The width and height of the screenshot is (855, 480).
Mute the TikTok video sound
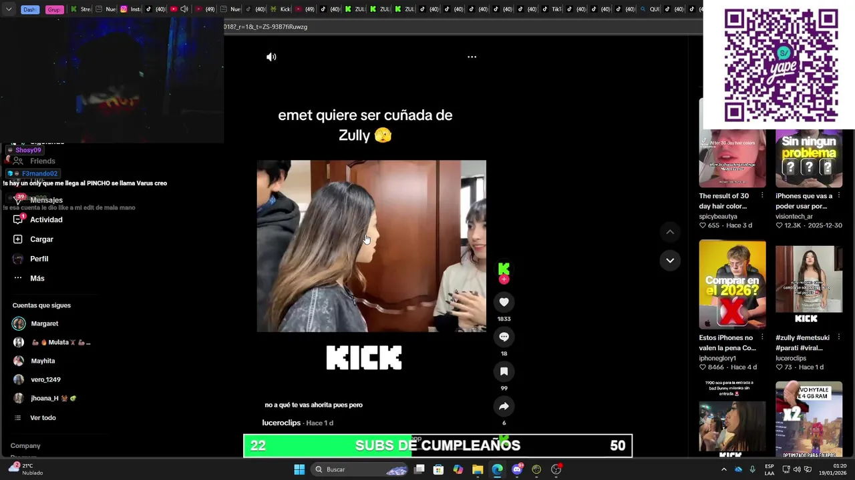271,57
